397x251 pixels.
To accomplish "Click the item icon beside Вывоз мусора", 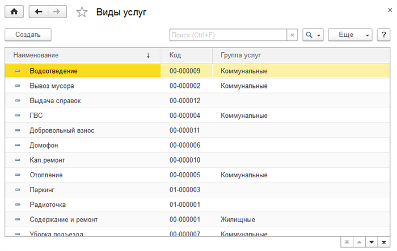I will coord(18,86).
